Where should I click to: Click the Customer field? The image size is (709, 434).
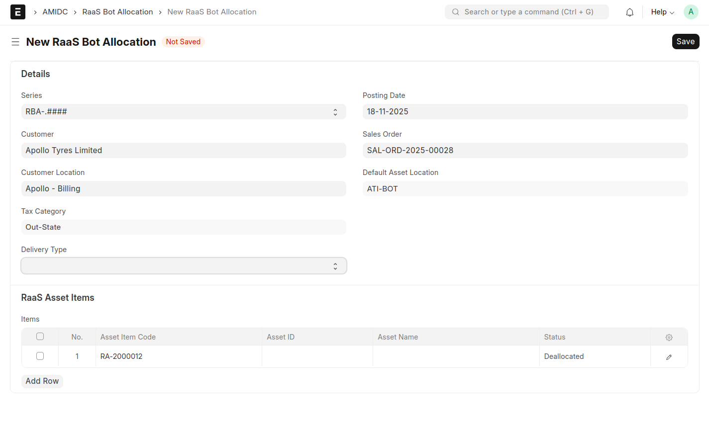[183, 151]
